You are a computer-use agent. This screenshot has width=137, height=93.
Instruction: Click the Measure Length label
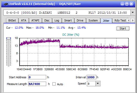point(17,84)
